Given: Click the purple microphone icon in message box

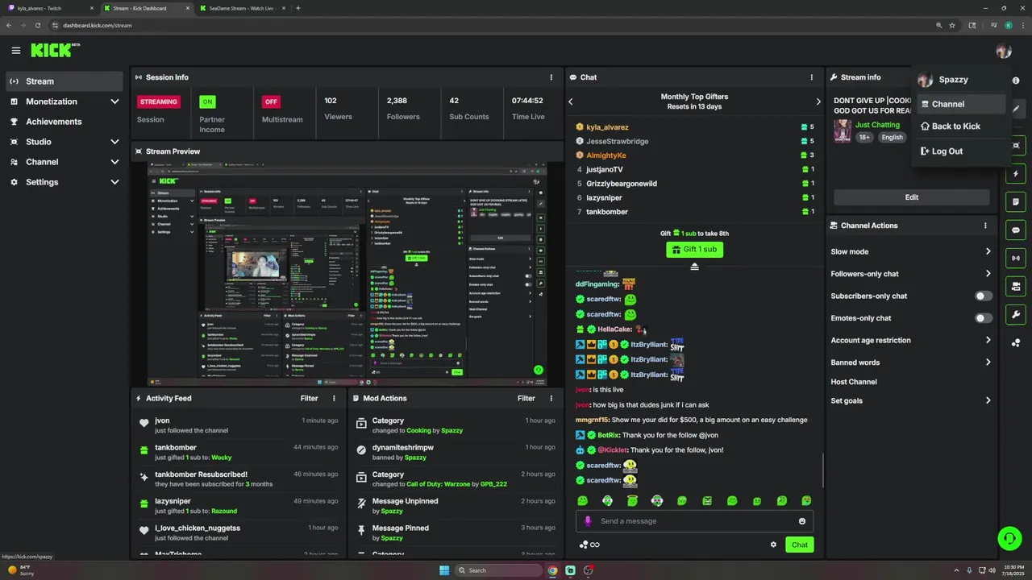Looking at the screenshot, I should [x=587, y=521].
